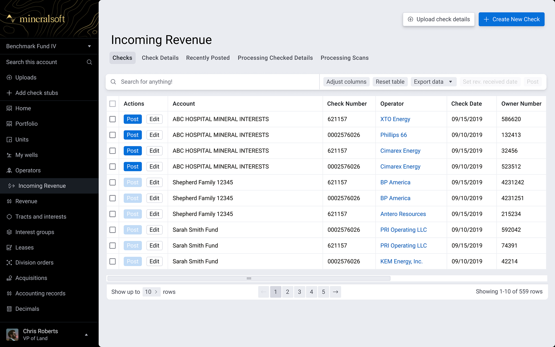Switch to the Check Details tab
Image resolution: width=555 pixels, height=347 pixels.
(x=160, y=58)
